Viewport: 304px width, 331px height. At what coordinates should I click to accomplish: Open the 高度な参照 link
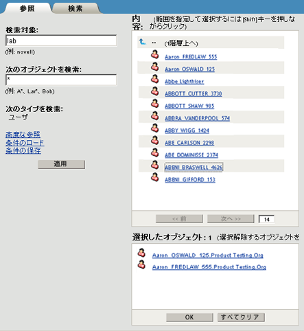pyautogui.click(x=23, y=135)
